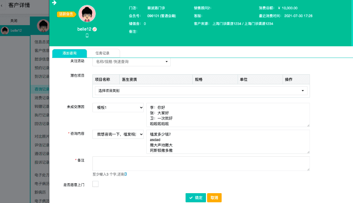Click the 未成交原因 text area
Viewport: 353px width, 203px height.
tap(228, 114)
